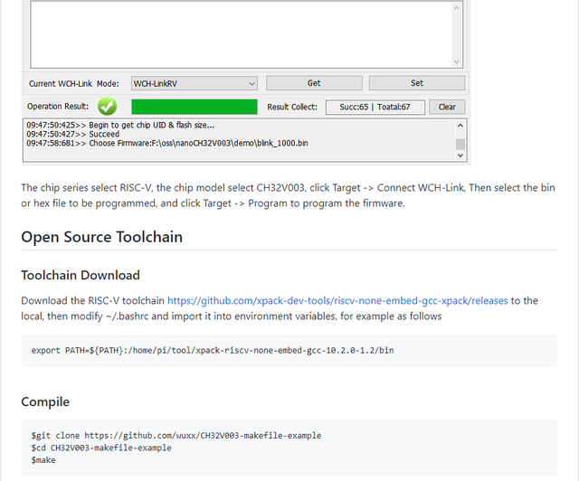Screen dimensions: 579x481
Task: Click the down arrow of log scrollbar
Action: click(460, 156)
